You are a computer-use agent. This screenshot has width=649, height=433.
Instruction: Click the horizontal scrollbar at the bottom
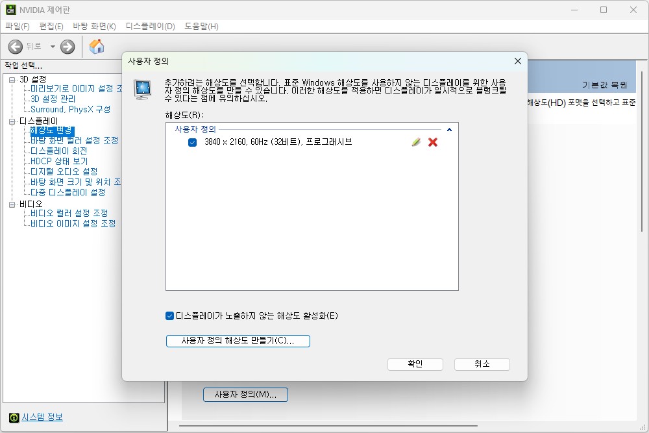(x=328, y=426)
